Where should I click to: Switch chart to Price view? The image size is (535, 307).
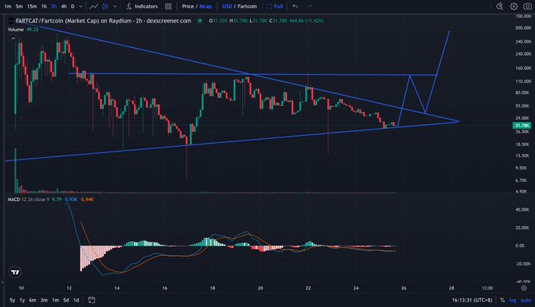click(188, 6)
